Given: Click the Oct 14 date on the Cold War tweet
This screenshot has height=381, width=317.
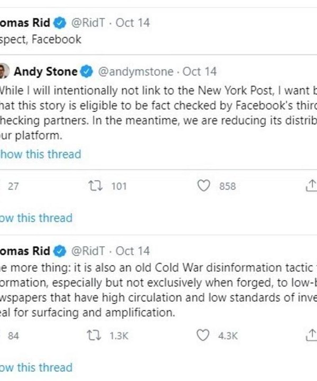Looking at the screenshot, I should 133,251.
